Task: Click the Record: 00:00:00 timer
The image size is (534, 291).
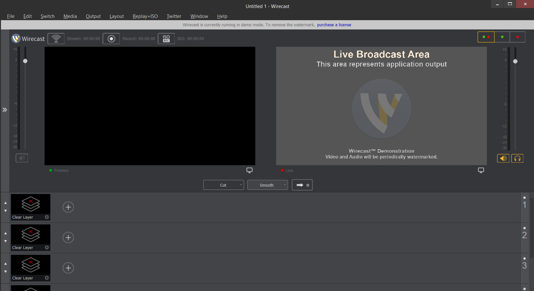Action: [139, 39]
